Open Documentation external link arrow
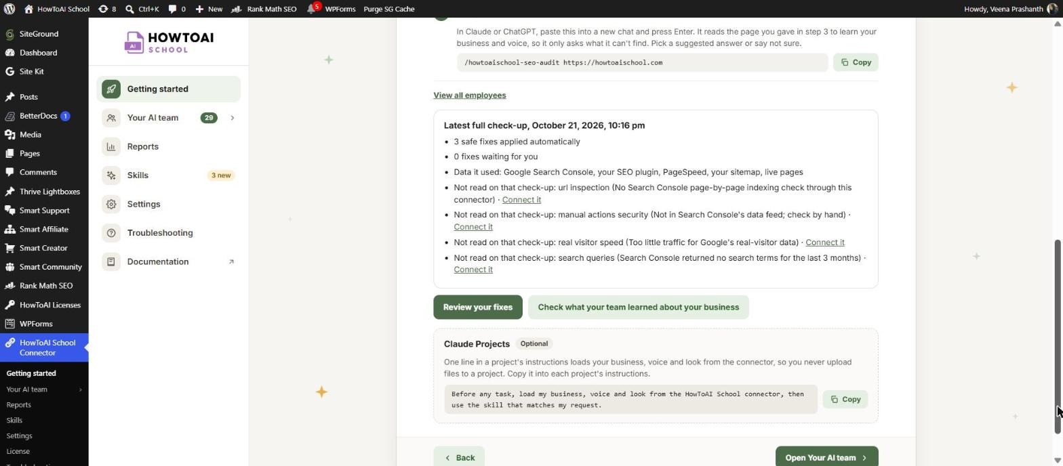This screenshot has width=1063, height=466. tap(231, 262)
